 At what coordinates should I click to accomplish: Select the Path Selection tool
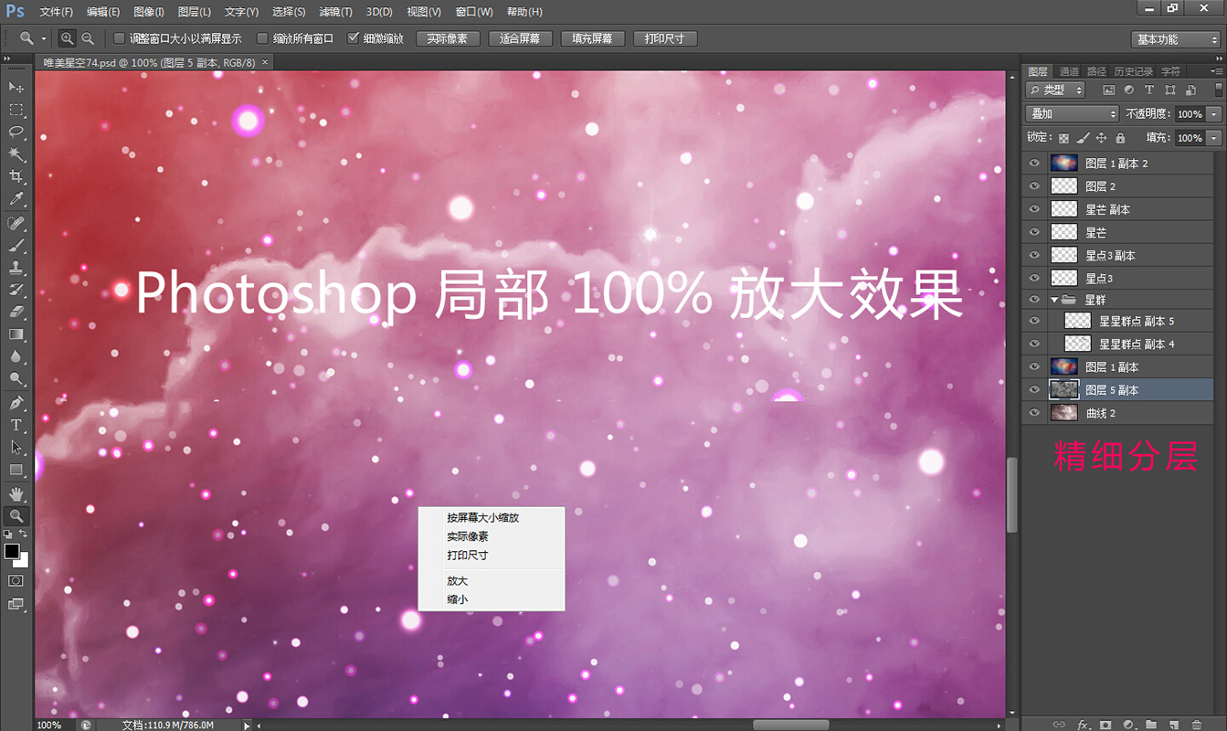click(x=16, y=447)
